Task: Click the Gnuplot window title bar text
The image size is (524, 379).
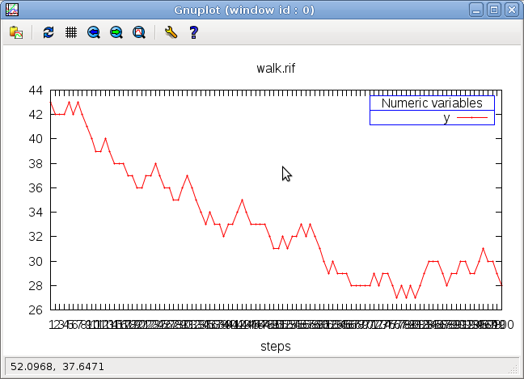Action: (244, 10)
